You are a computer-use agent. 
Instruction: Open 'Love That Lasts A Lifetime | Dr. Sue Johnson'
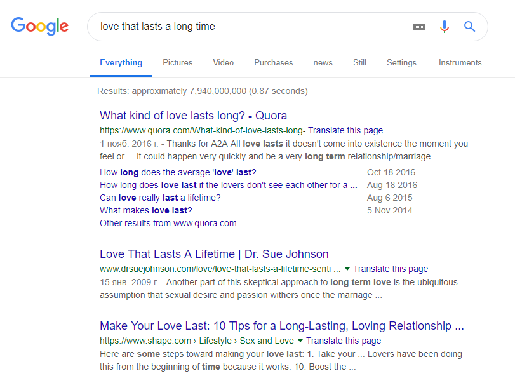[214, 254]
